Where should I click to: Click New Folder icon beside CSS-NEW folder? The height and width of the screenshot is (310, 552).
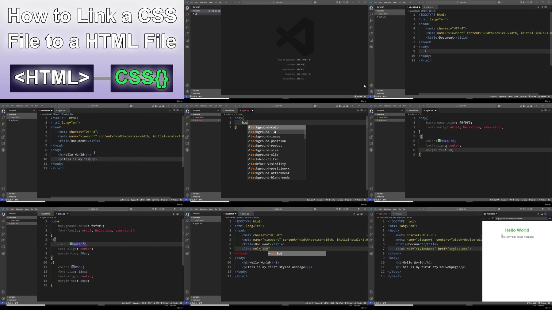pos(213,11)
